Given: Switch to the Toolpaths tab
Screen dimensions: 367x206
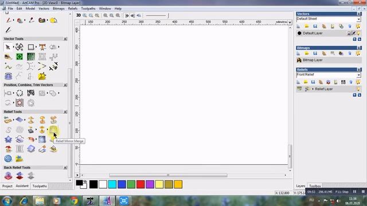Looking at the screenshot, I should click(x=40, y=186).
